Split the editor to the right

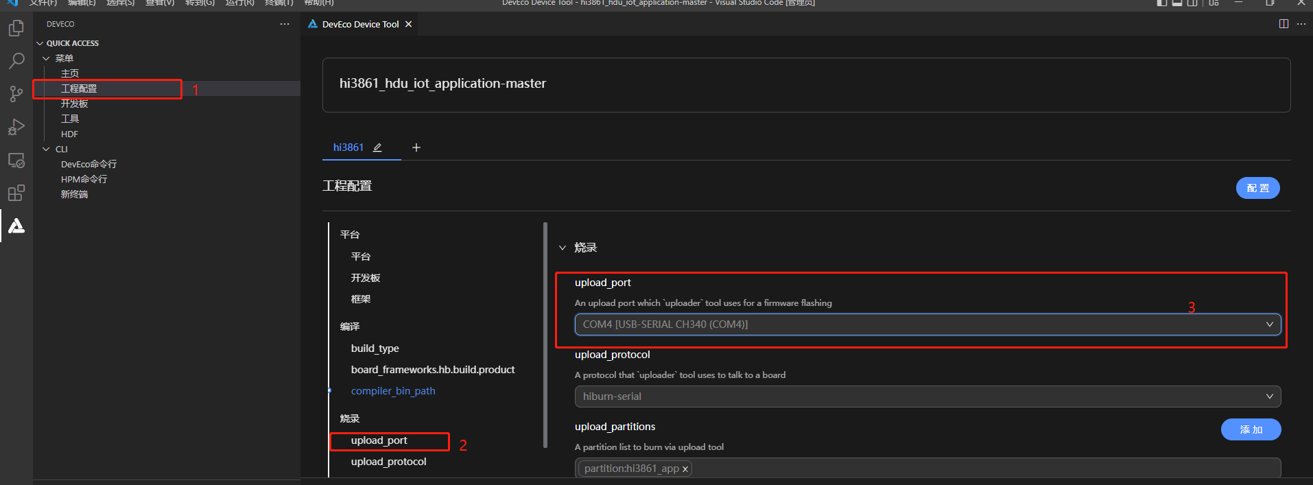click(x=1284, y=24)
